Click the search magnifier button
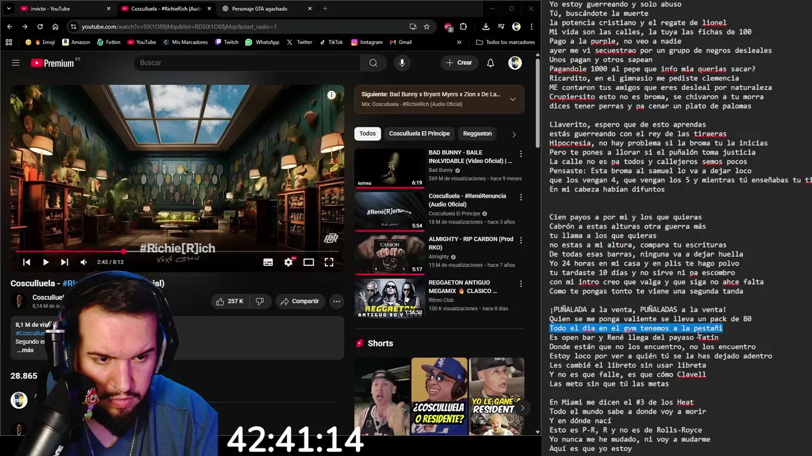This screenshot has height=456, width=812. point(373,63)
